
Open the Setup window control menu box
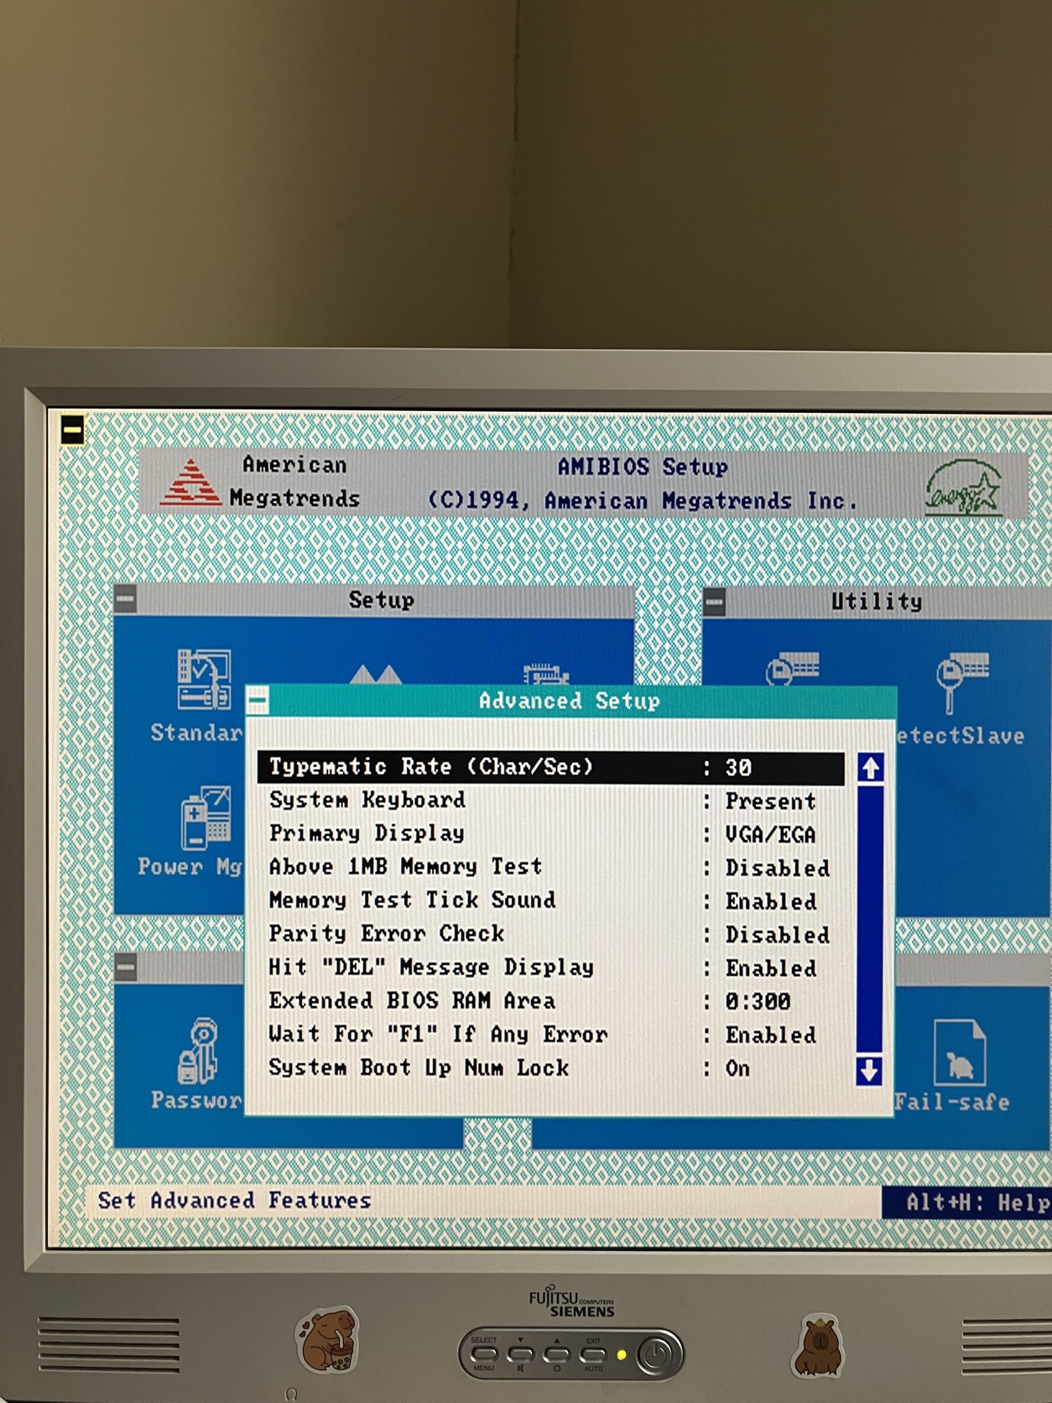coord(126,599)
